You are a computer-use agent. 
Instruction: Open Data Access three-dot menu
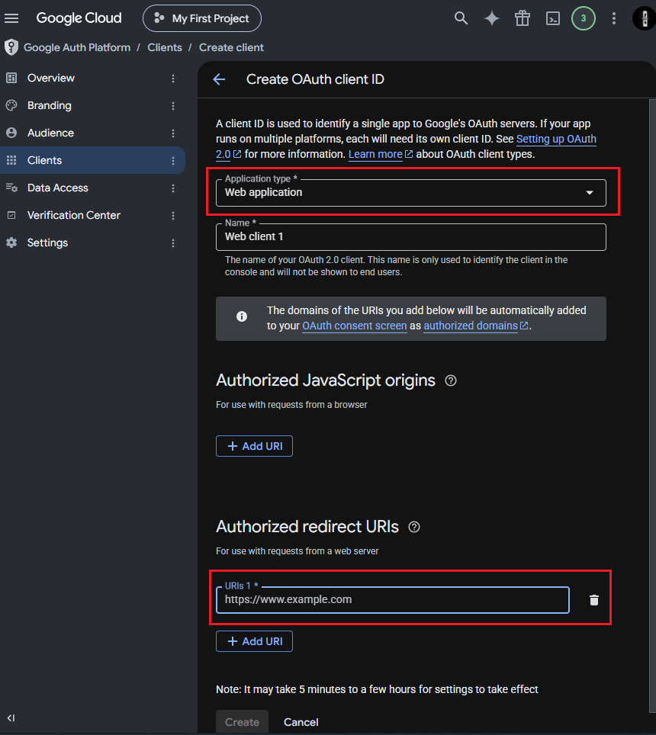pos(173,188)
